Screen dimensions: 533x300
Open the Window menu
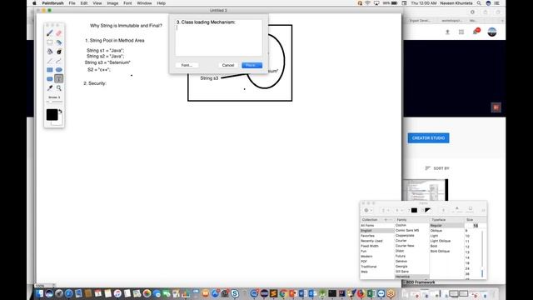(x=144, y=3)
